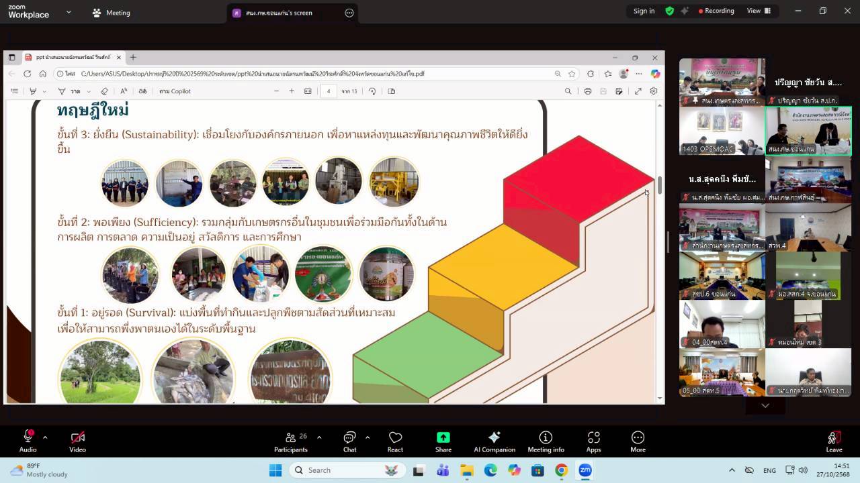The height and width of the screenshot is (483, 860).
Task: Open the Participants list
Action: 291,441
